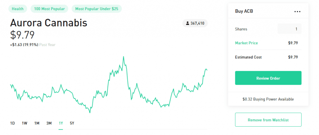Click the Estimated Cost row
319x135 pixels.
pyautogui.click(x=268, y=57)
